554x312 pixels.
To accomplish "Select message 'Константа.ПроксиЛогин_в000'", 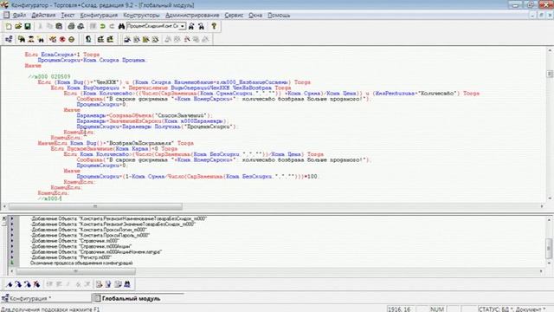I will coord(88,230).
